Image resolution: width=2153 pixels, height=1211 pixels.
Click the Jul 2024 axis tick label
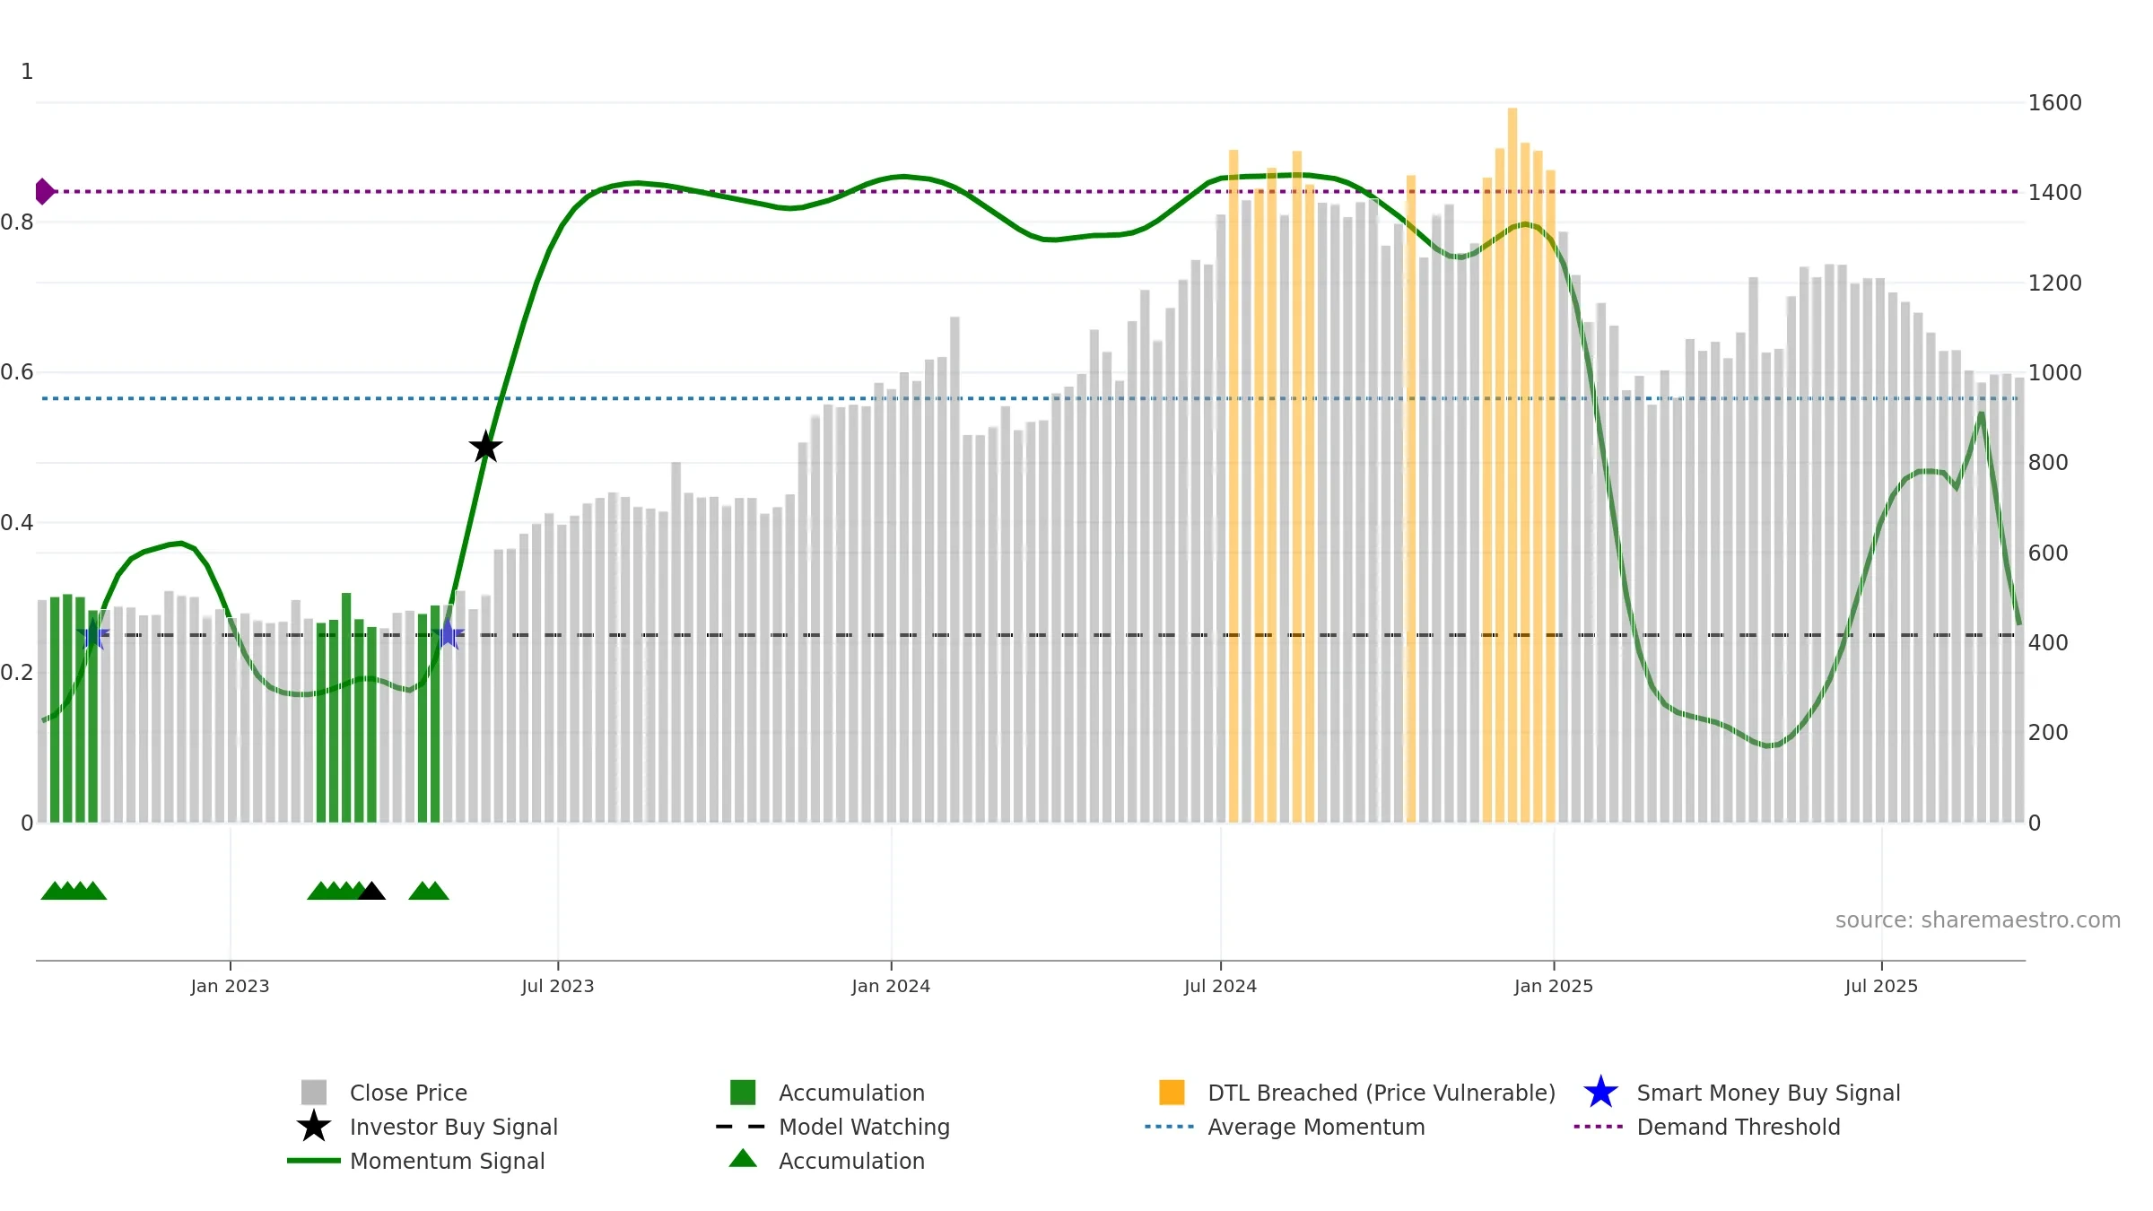[x=1220, y=986]
